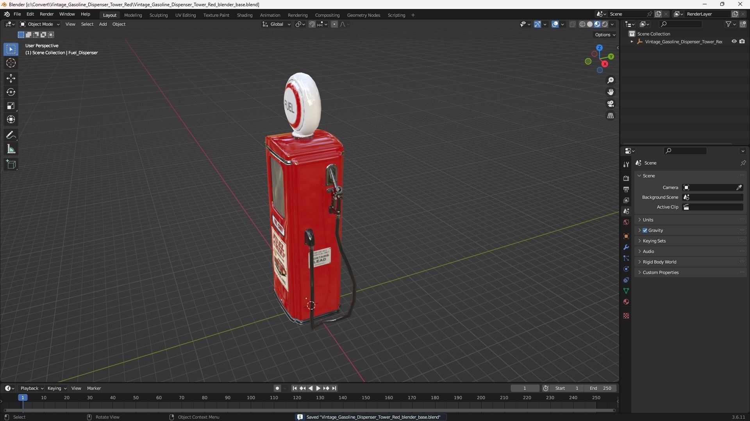Click frame 100 on the timeline ruler
750x421 pixels.
pyautogui.click(x=251, y=398)
